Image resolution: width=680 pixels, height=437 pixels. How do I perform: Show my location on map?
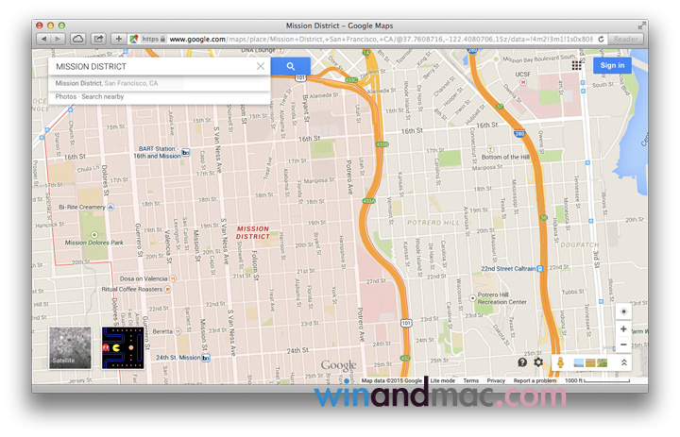pos(623,311)
